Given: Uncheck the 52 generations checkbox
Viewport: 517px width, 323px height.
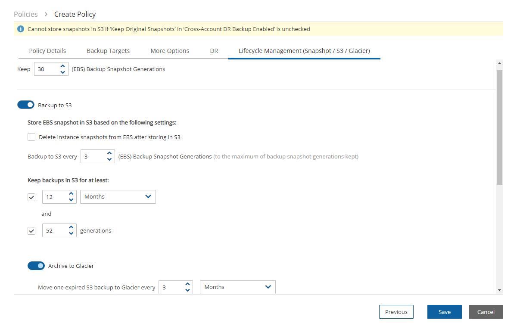Looking at the screenshot, I should [31, 231].
